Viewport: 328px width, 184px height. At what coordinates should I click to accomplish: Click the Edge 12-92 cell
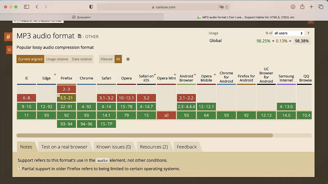46,107
